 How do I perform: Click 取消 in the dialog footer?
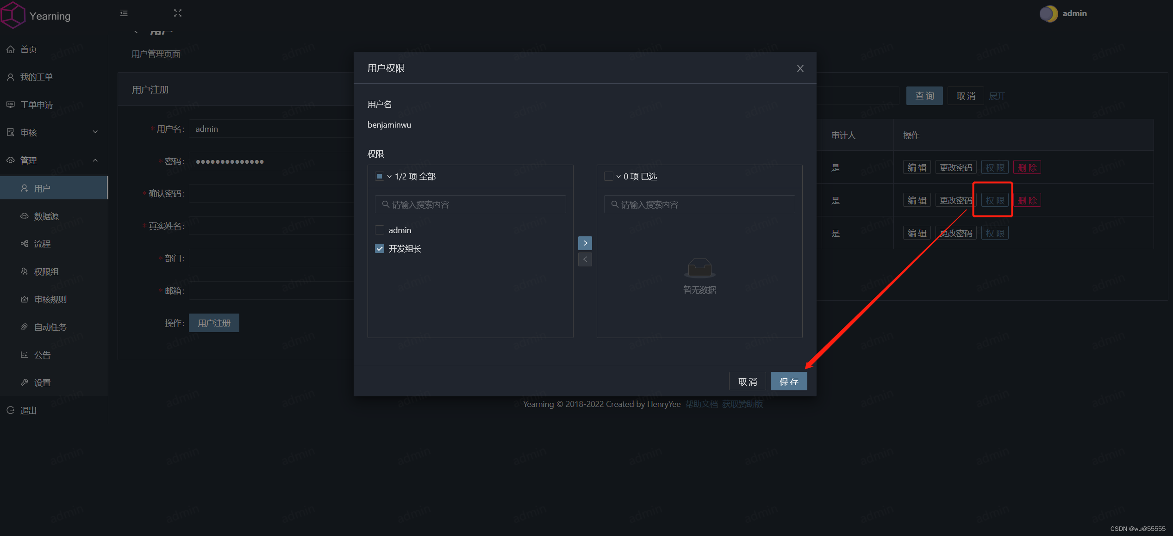point(747,381)
